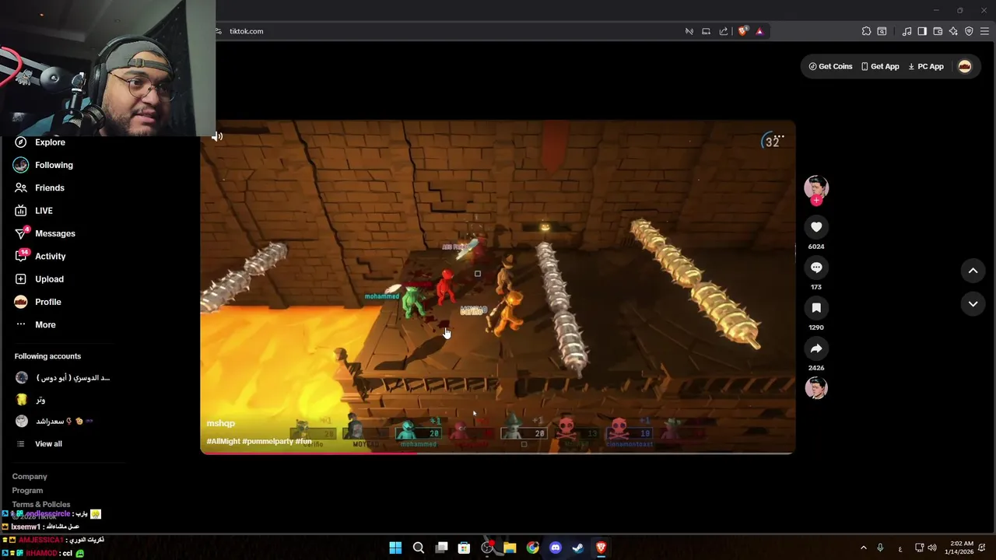The image size is (996, 560).
Task: Open following account 'سعدراشد'
Action: point(54,422)
